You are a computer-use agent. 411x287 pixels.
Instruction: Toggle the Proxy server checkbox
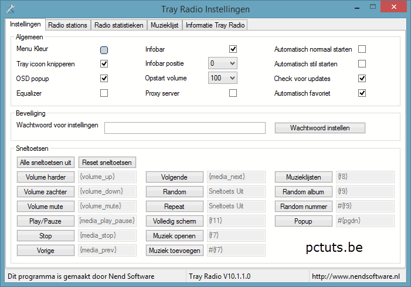click(x=233, y=93)
